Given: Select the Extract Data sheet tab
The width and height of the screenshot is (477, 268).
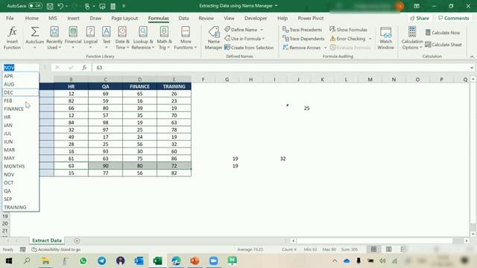Looking at the screenshot, I should (x=47, y=240).
